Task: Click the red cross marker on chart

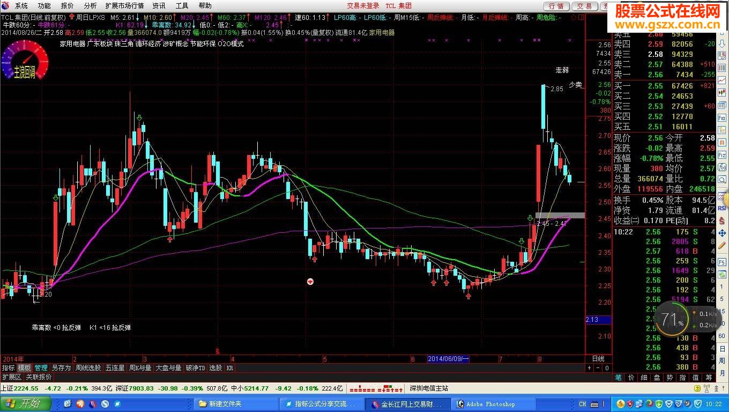Action: point(310,282)
